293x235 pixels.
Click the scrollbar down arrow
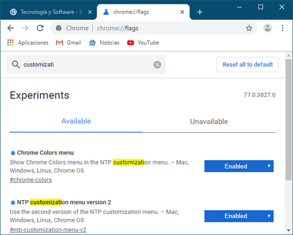point(289,230)
